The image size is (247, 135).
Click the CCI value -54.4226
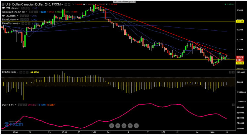pyautogui.click(x=34, y=72)
